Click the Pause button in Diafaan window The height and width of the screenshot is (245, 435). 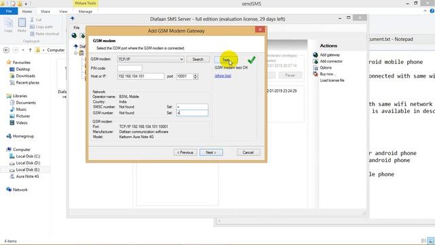pyautogui.click(x=290, y=76)
